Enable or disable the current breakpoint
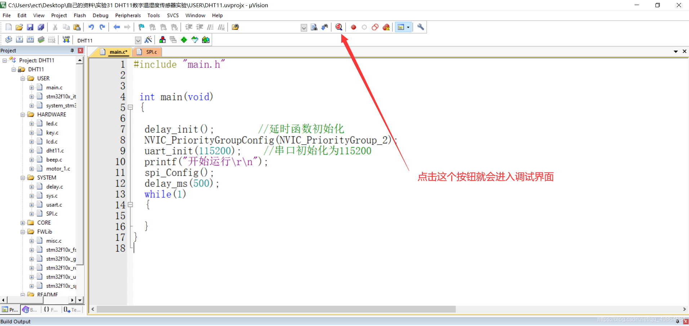The width and height of the screenshot is (689, 326). [364, 27]
